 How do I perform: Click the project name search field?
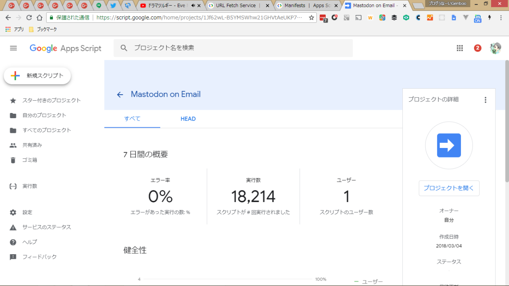[x=239, y=48]
